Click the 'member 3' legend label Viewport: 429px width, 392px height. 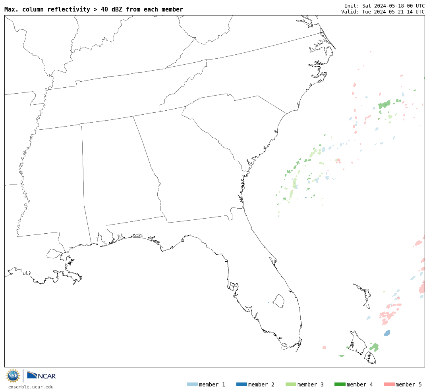(311, 384)
